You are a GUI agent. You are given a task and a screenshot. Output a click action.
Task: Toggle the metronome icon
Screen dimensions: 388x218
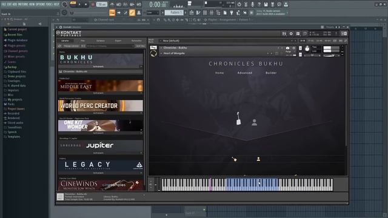(112, 4)
